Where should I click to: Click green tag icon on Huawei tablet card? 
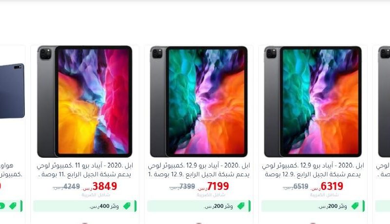click(x=13, y=206)
